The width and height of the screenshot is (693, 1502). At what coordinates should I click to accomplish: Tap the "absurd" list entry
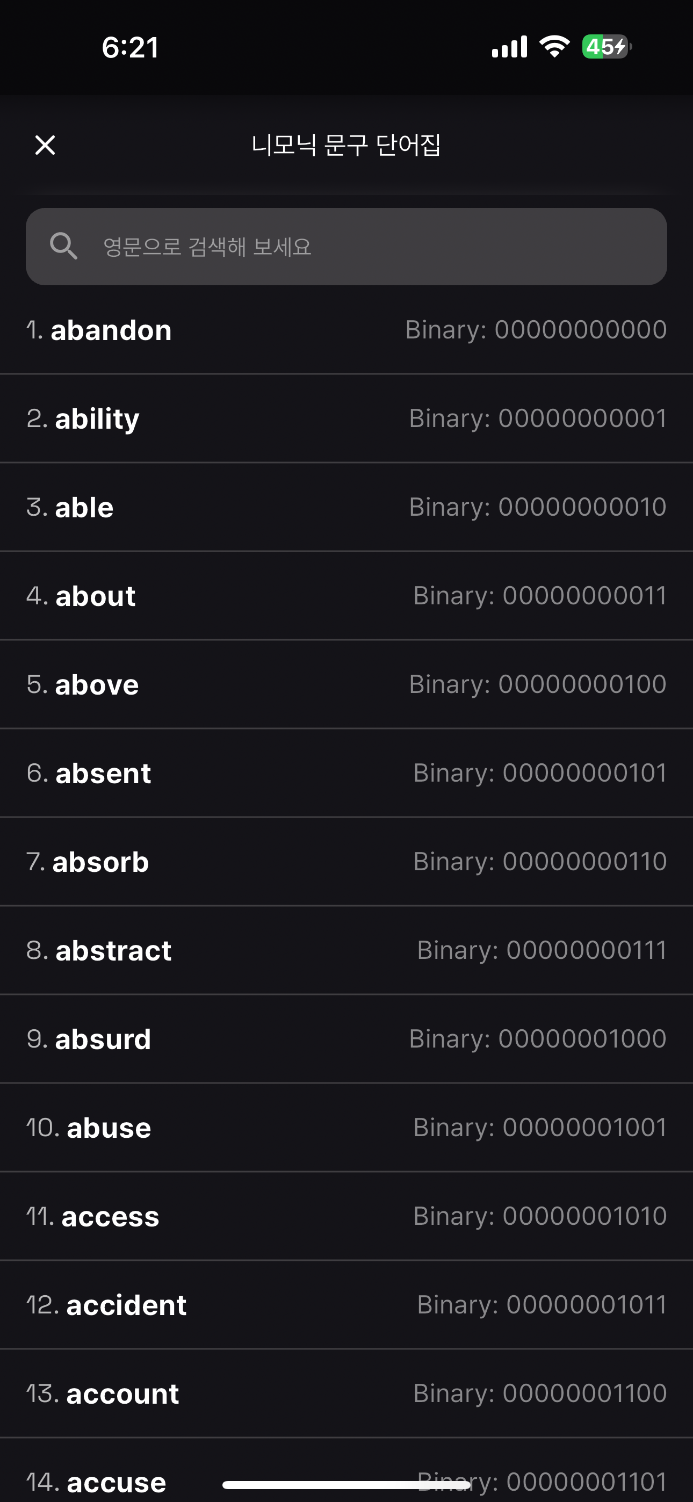103,1039
